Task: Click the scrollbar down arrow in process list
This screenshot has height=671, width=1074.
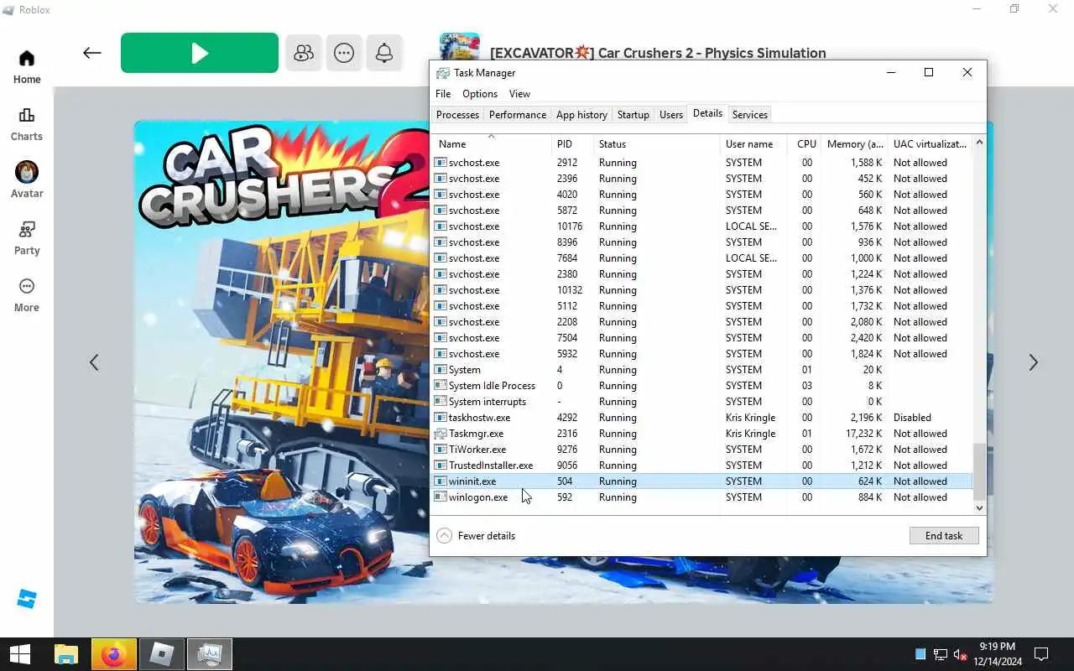Action: click(x=979, y=507)
